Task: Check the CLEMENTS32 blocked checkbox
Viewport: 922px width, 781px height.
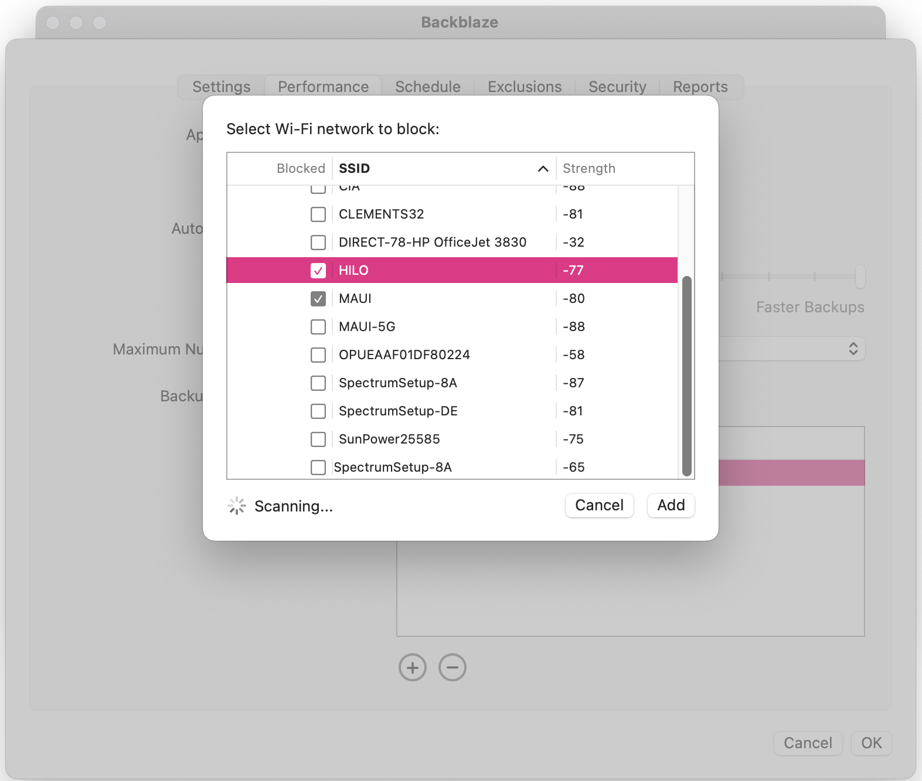Action: pyautogui.click(x=318, y=214)
